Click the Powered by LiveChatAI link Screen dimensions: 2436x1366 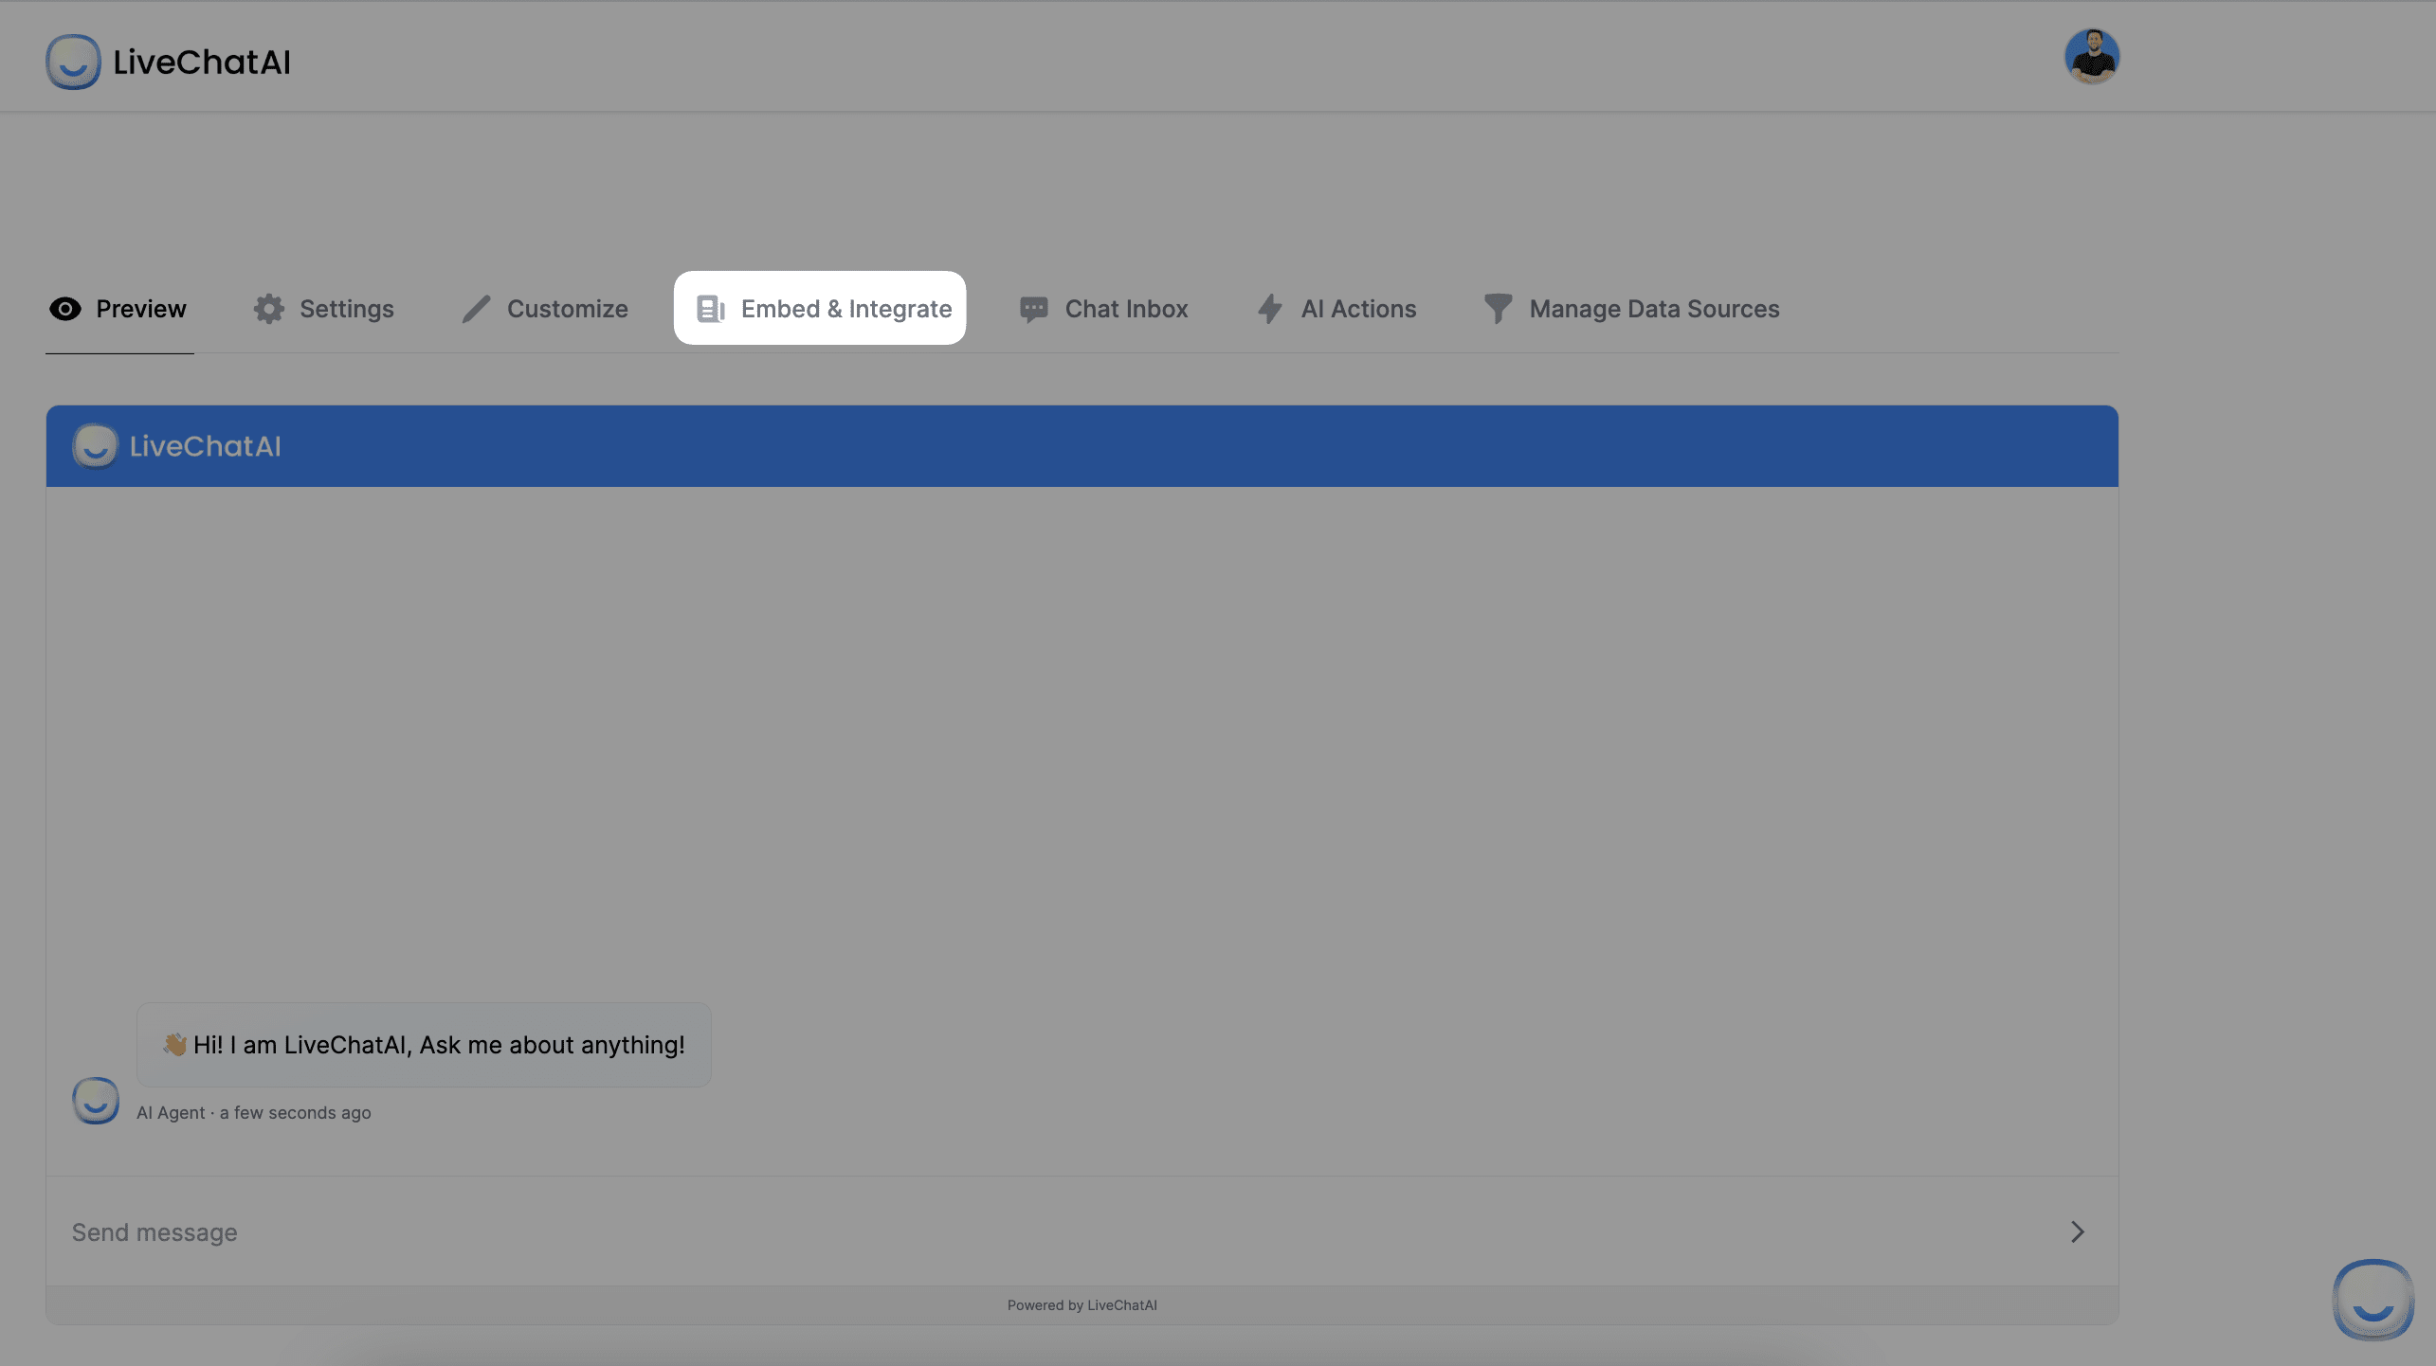[1082, 1305]
